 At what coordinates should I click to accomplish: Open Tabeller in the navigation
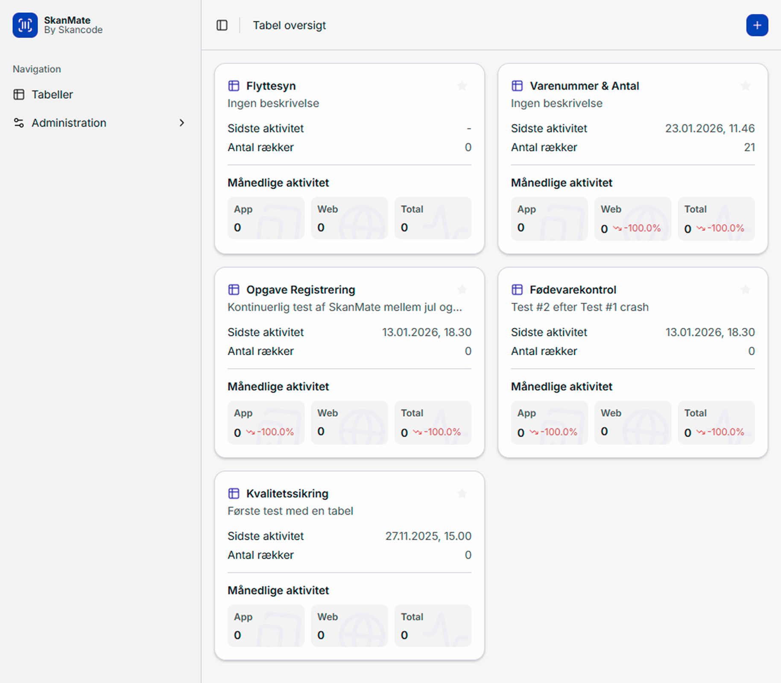[x=52, y=94]
